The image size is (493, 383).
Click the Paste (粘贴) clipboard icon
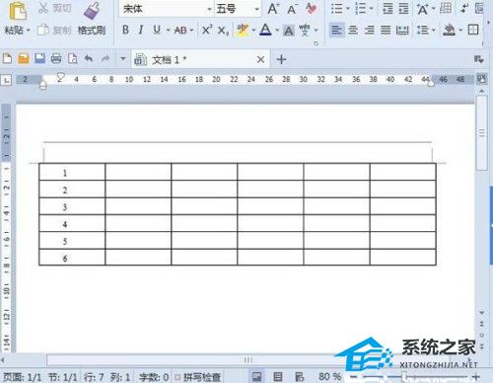click(x=18, y=11)
